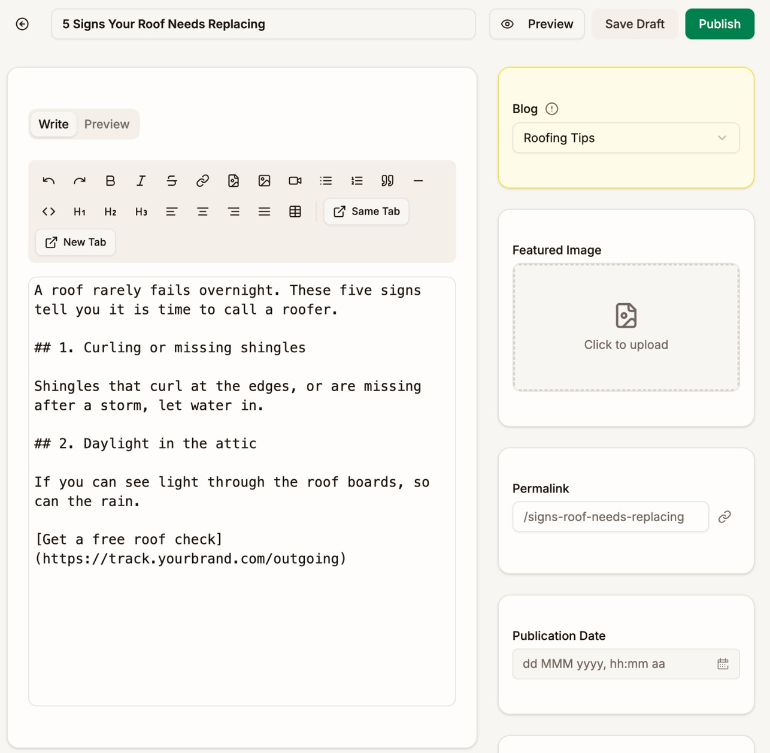
Task: Insert a code block
Action: coord(49,211)
